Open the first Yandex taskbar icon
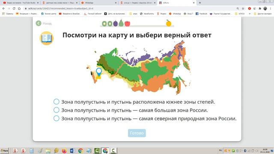Viewport: 274px width, 154px height. 15,151
